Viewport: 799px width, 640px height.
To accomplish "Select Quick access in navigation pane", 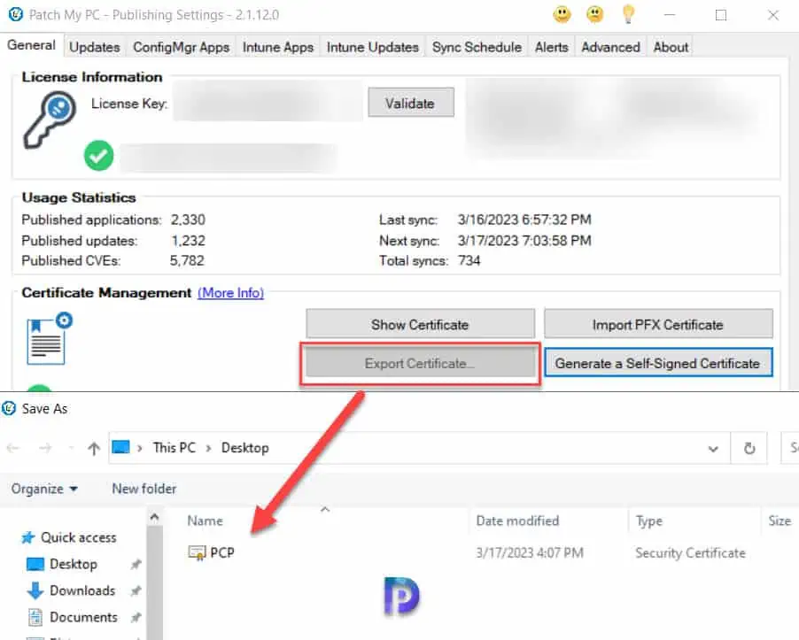I will (x=79, y=537).
